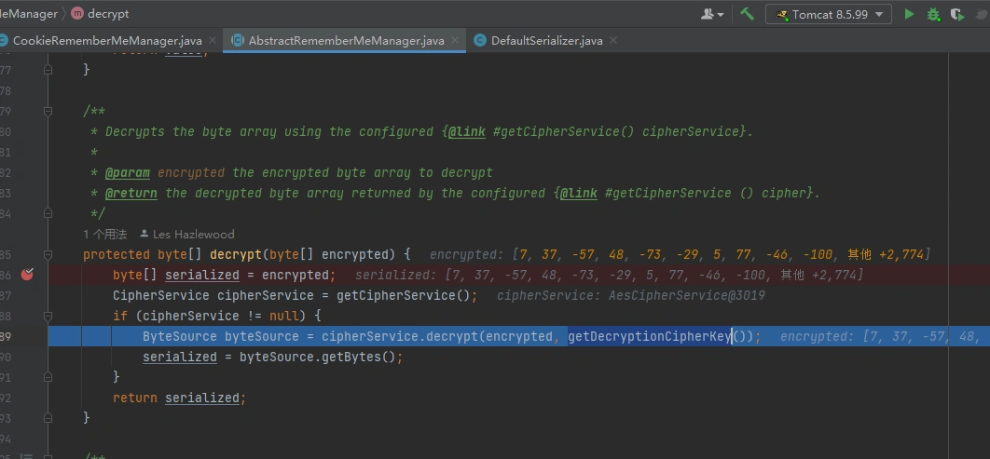The image size is (990, 459).
Task: Switch to the DefaultSerializer.java tab
Action: tap(546, 40)
